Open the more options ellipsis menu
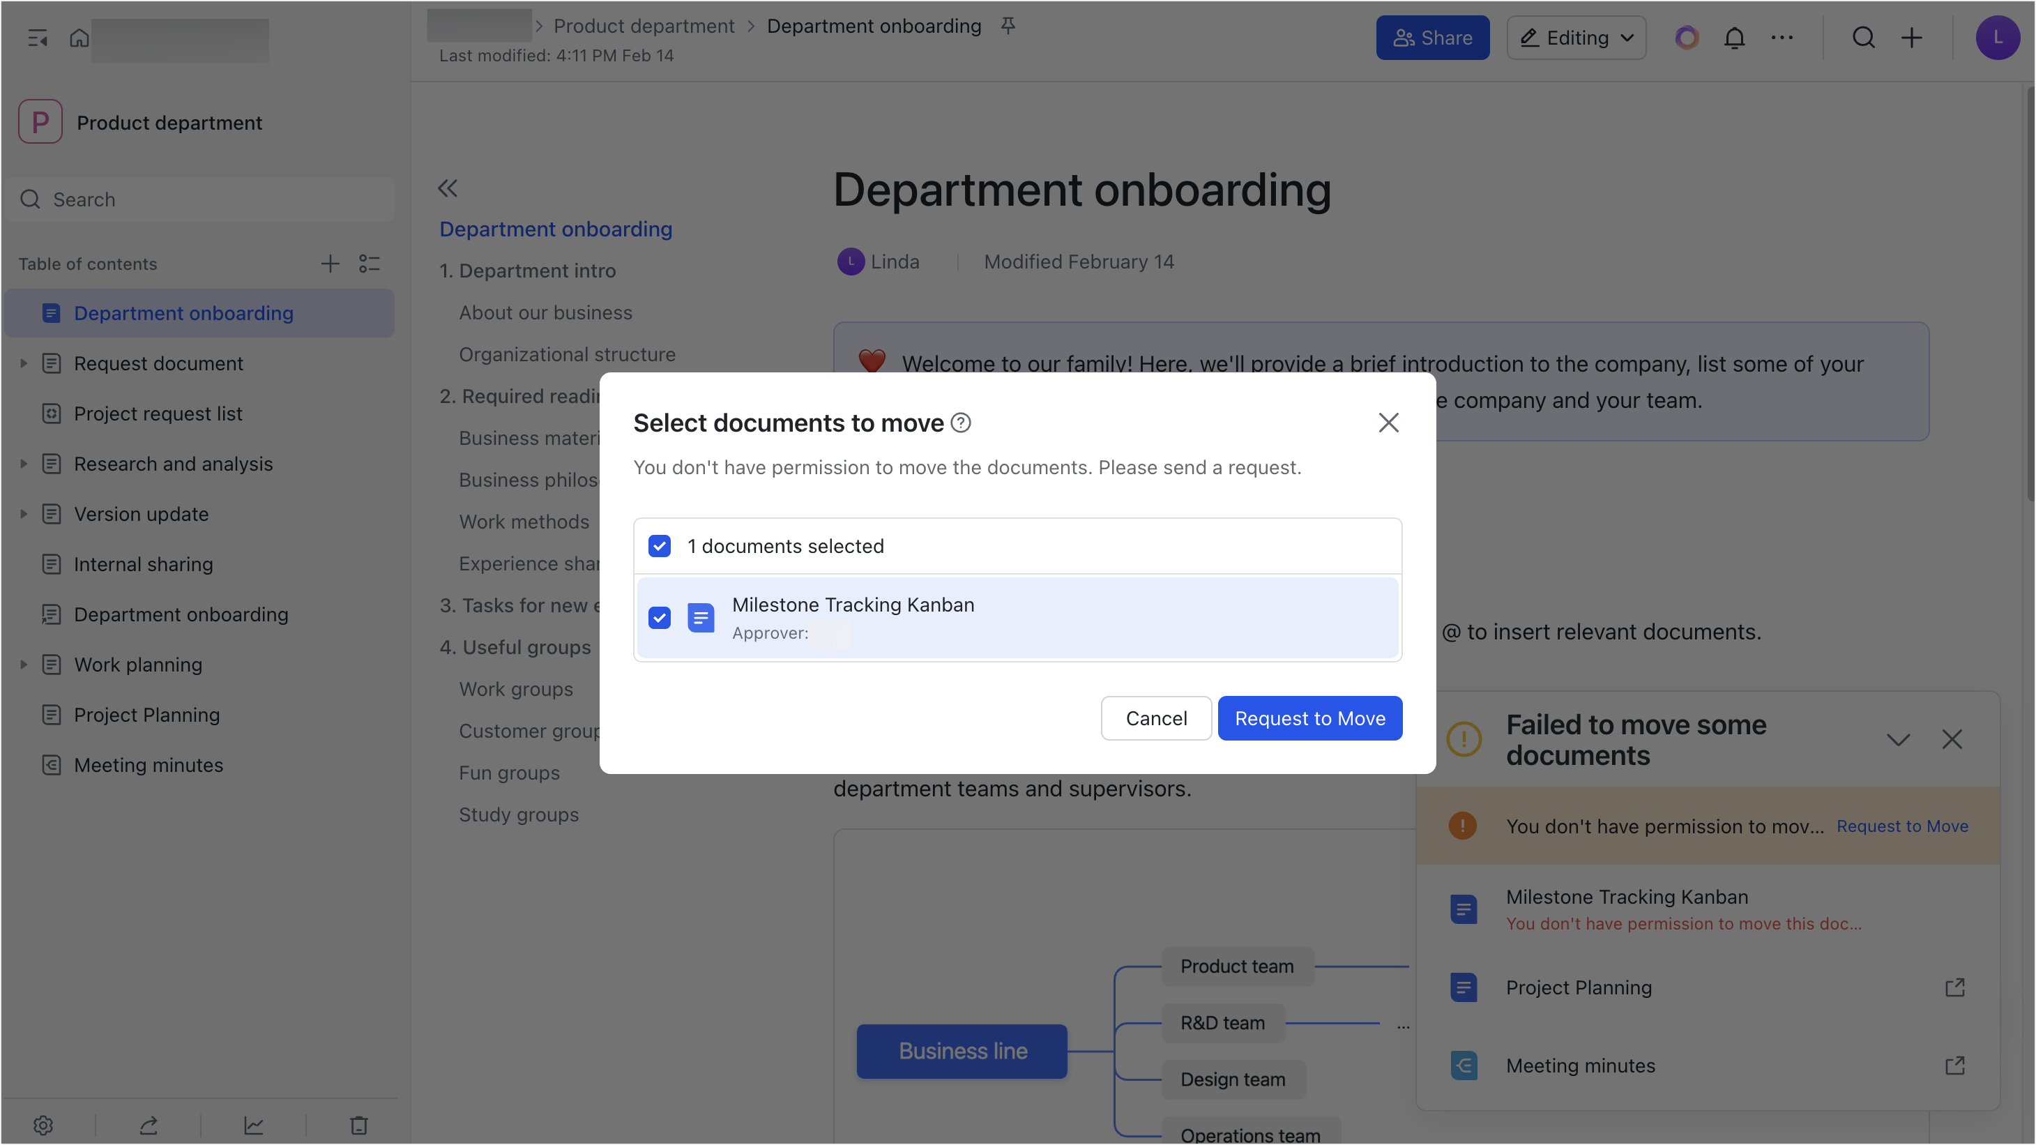This screenshot has width=2036, height=1145. point(1781,37)
